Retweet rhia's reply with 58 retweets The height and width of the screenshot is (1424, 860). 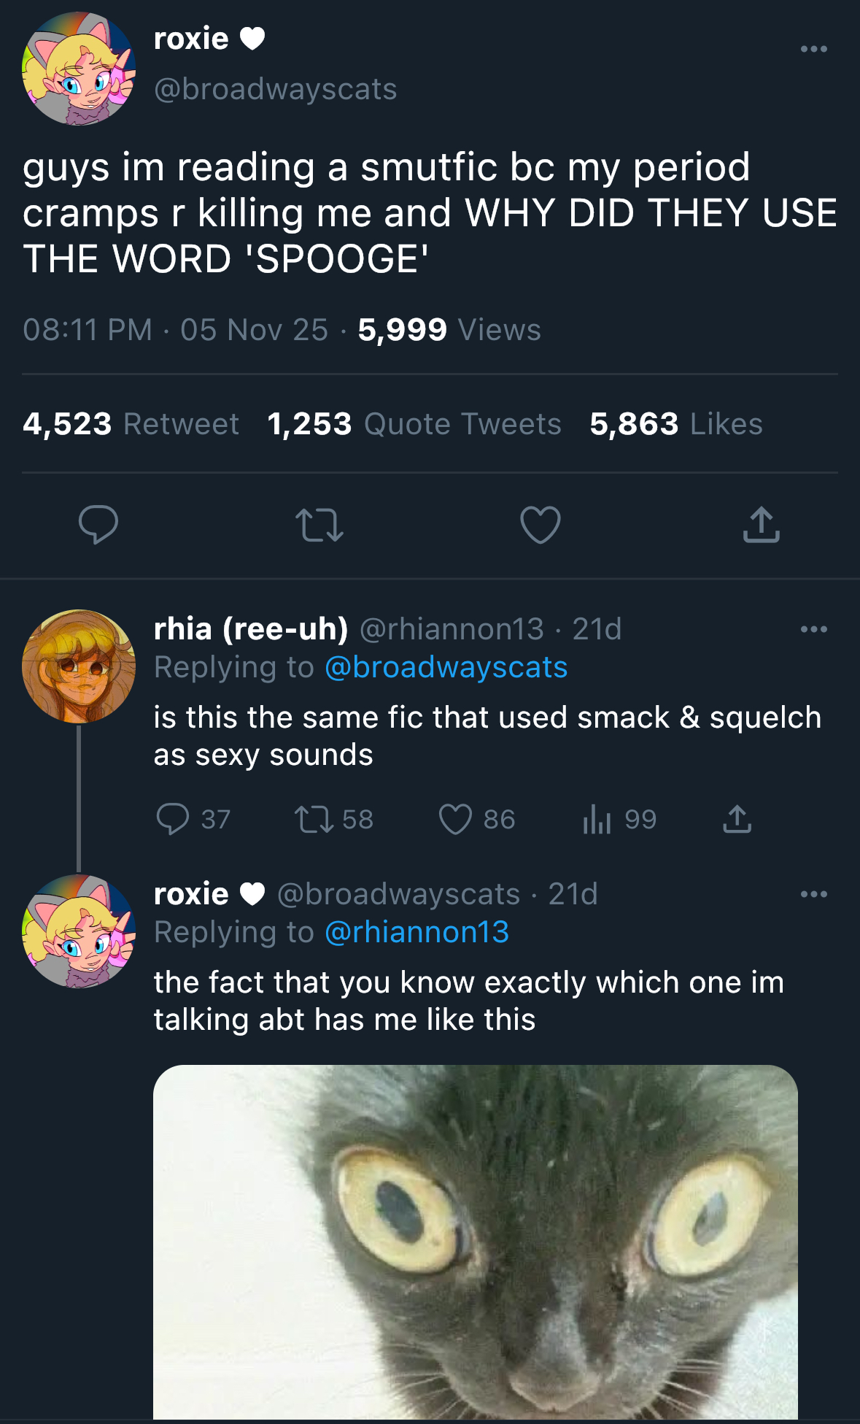[x=314, y=819]
